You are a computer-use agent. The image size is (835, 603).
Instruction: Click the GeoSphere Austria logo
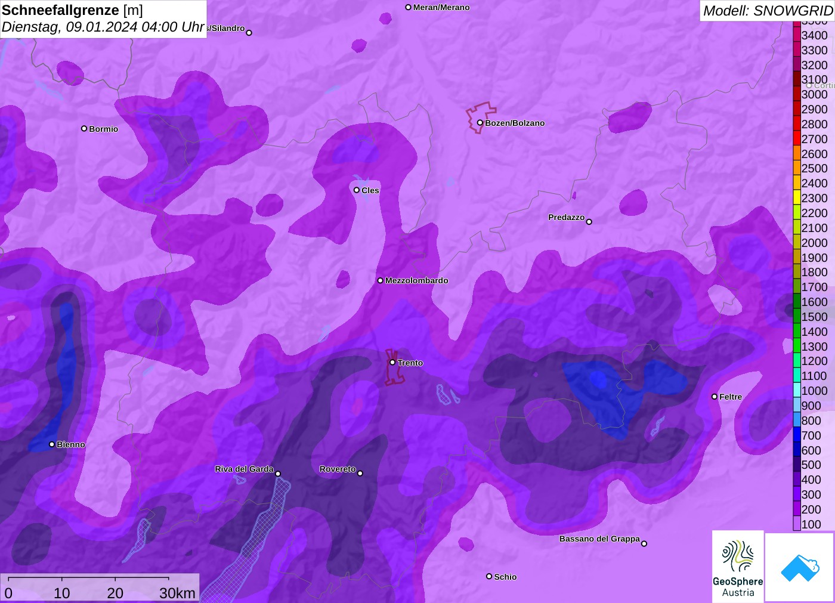point(738,567)
